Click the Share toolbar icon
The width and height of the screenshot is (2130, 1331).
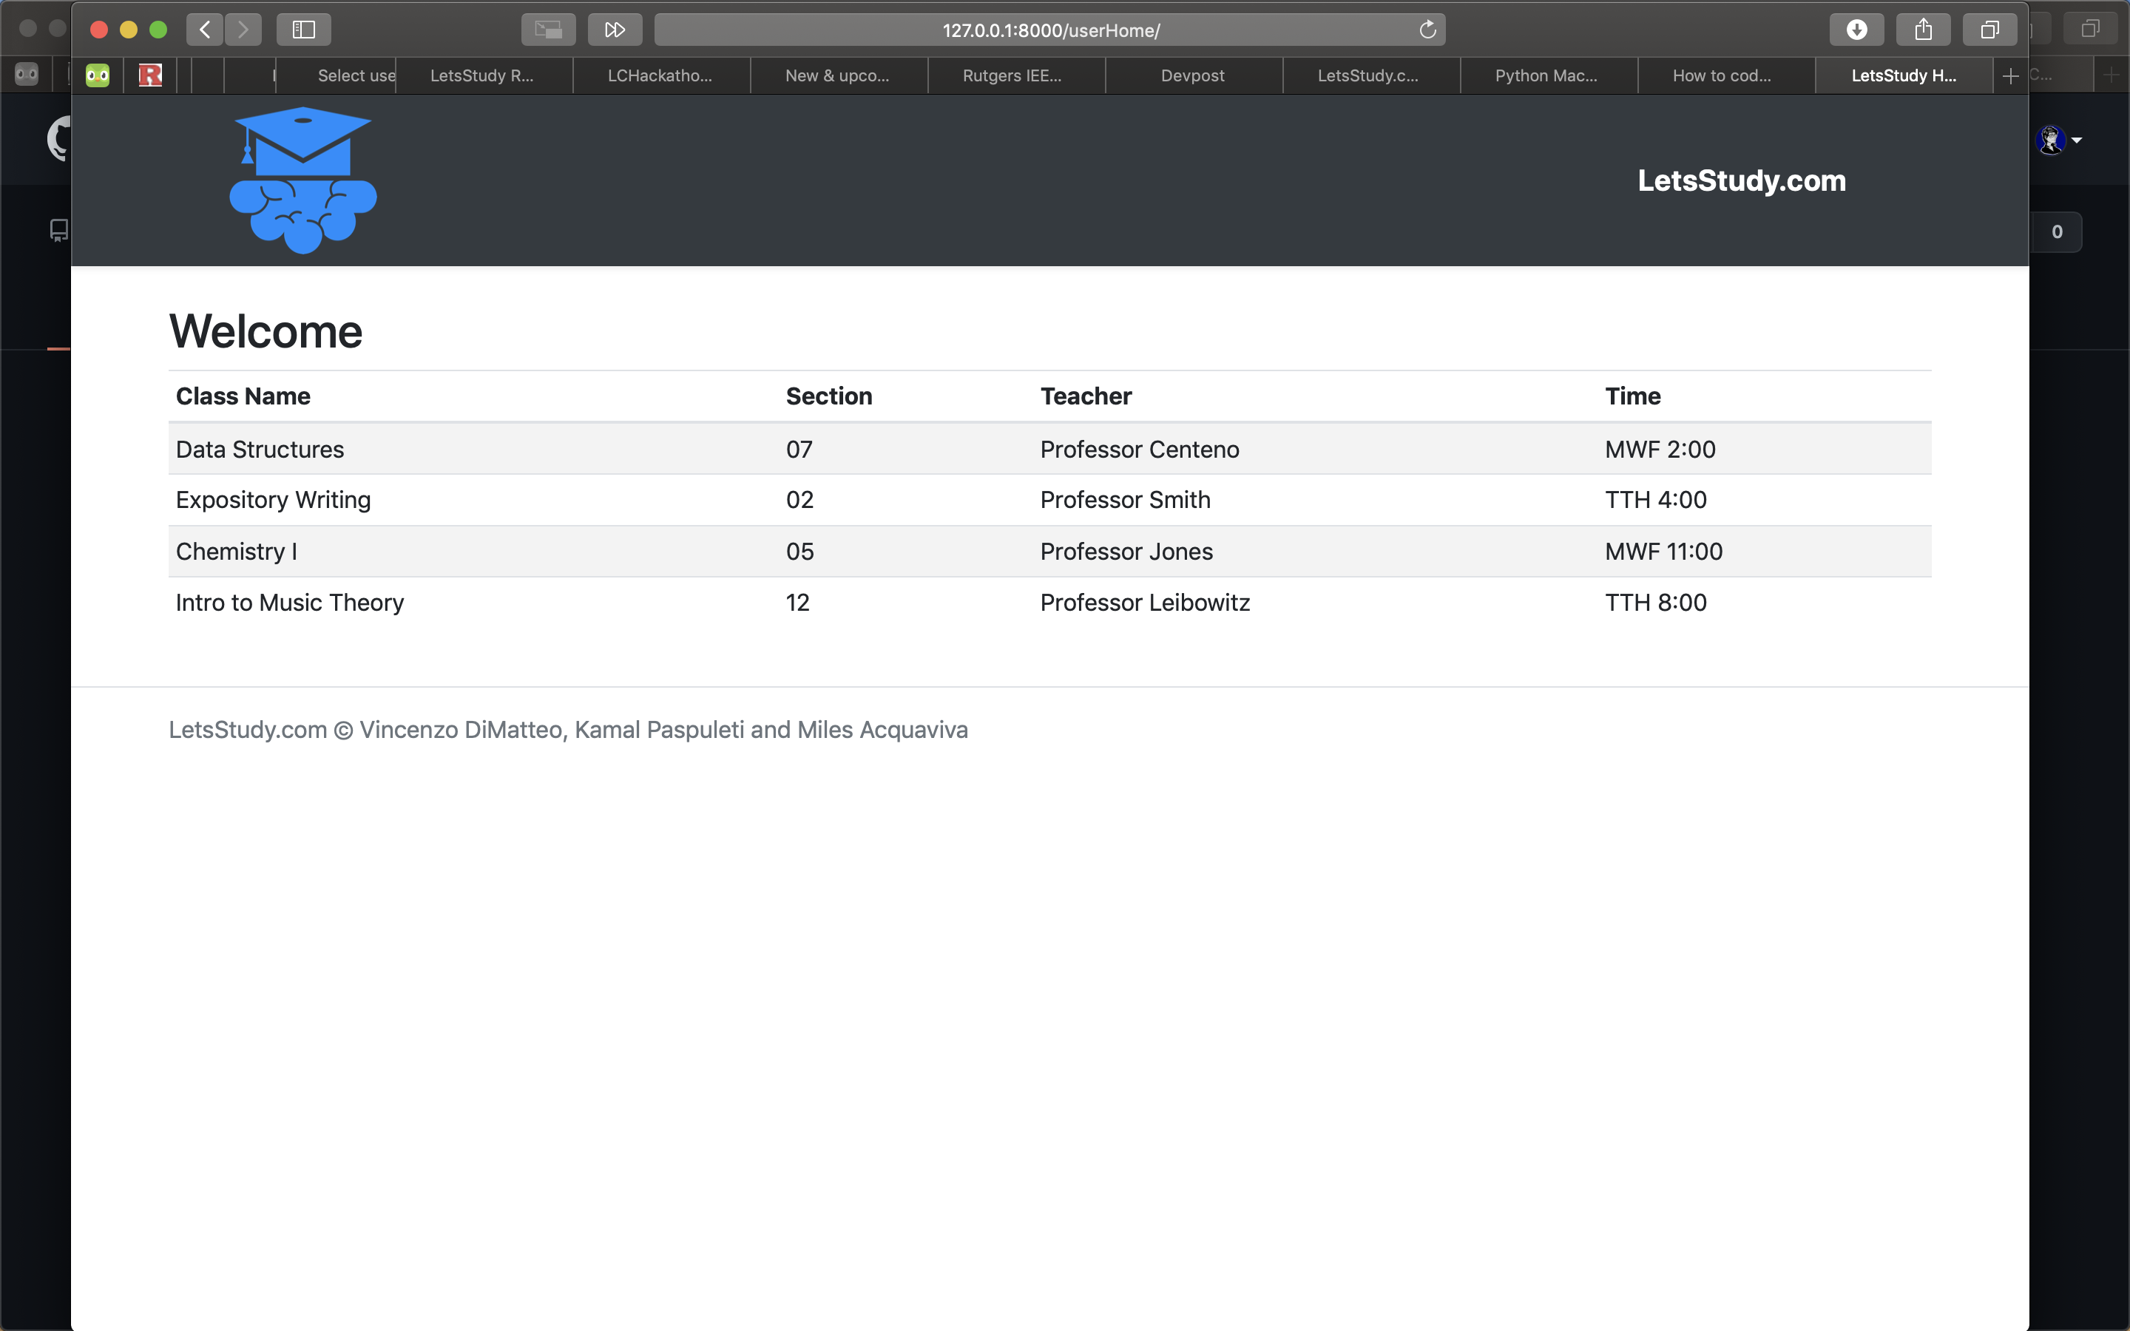point(1923,30)
